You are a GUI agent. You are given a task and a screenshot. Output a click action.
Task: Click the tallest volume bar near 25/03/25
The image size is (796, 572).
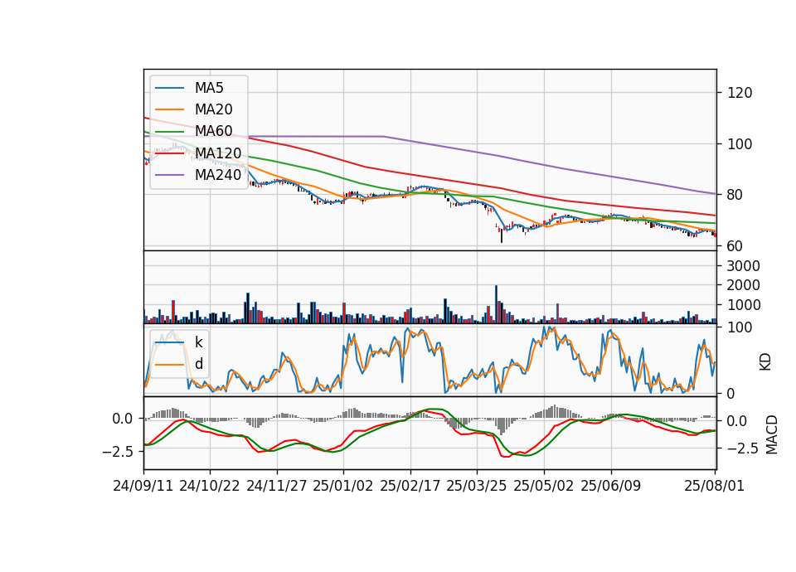point(496,304)
